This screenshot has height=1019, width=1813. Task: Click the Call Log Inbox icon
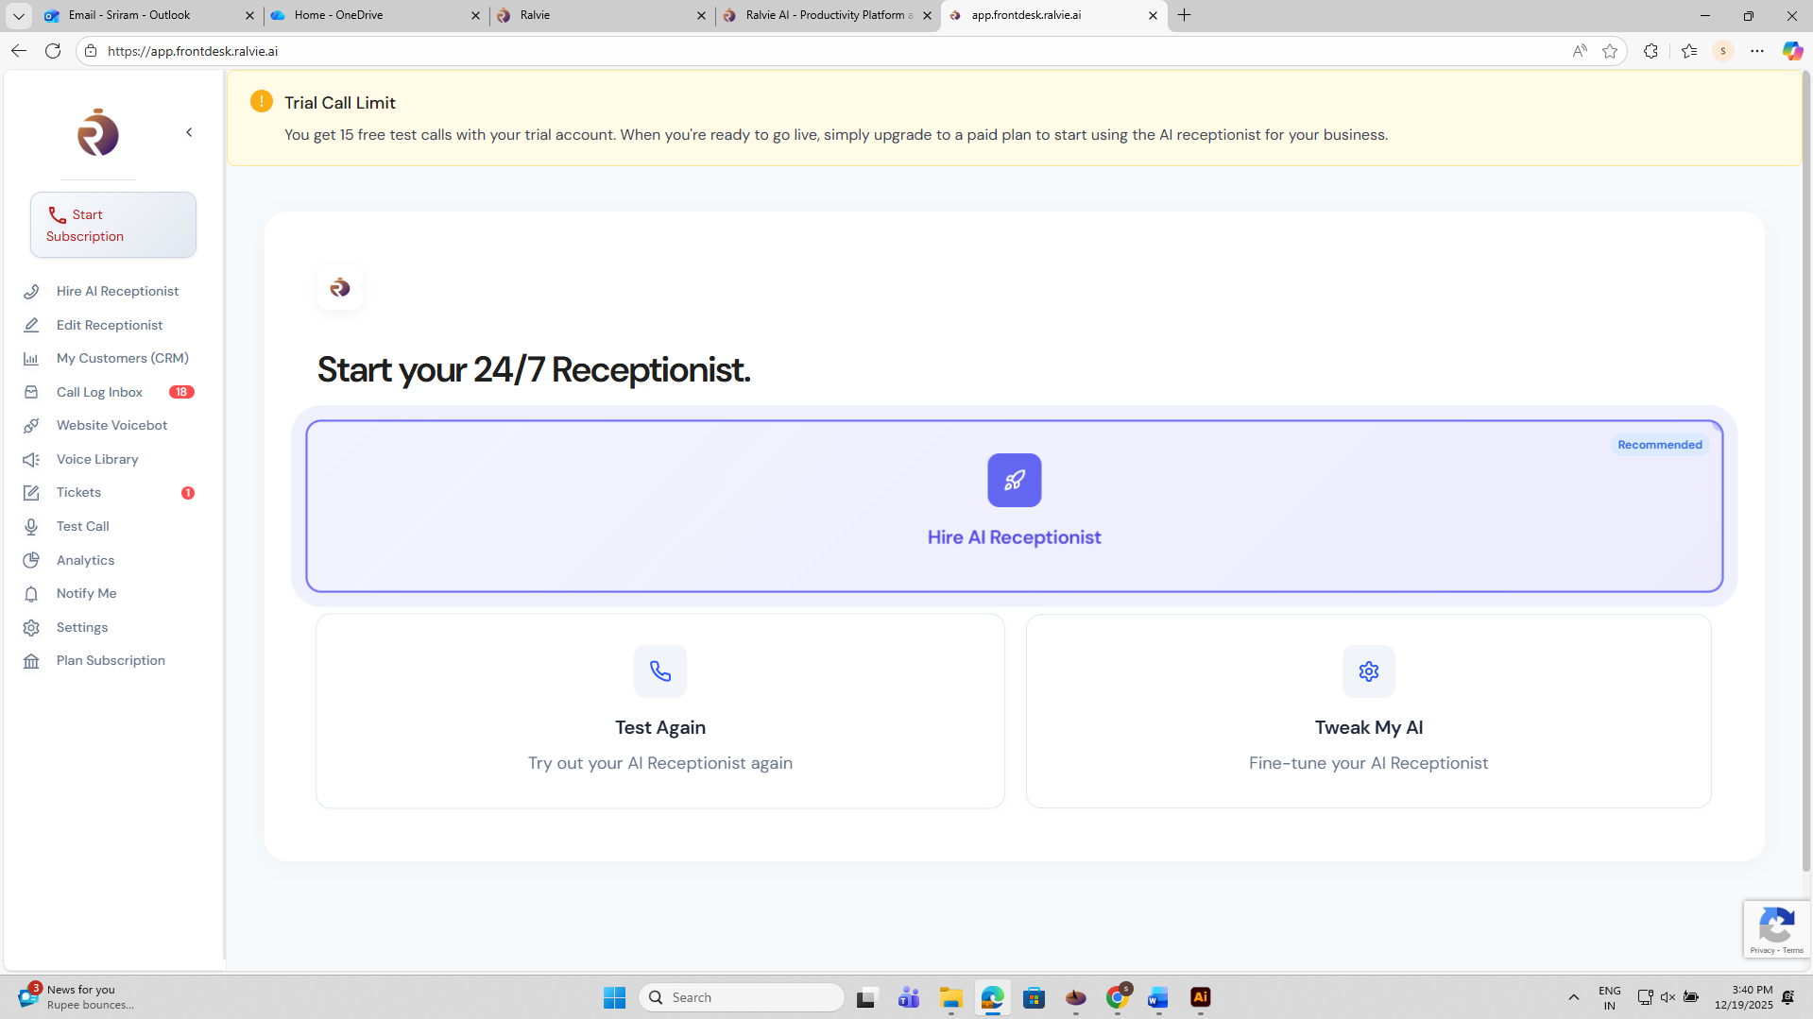(x=31, y=392)
